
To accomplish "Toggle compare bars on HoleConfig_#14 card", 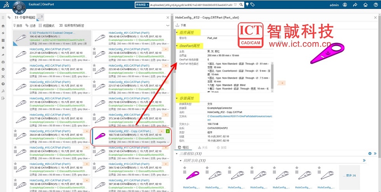I will (x=94, y=53).
